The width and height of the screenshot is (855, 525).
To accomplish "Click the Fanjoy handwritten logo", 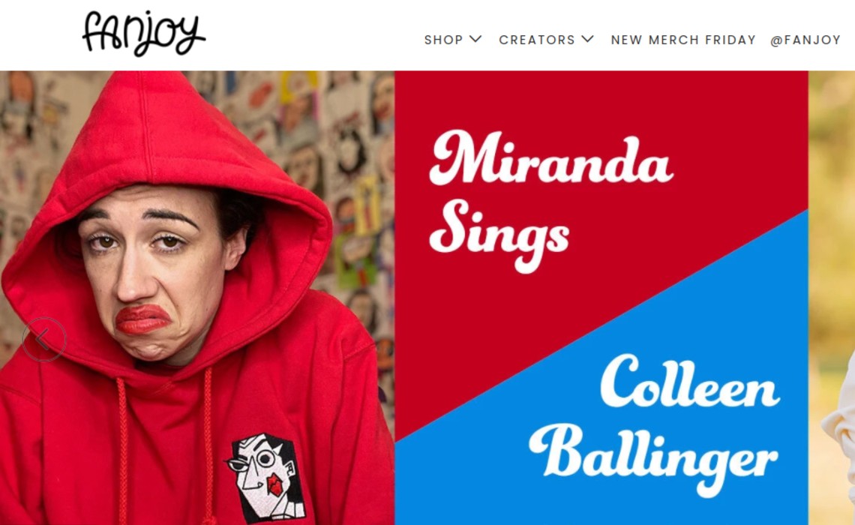I will pos(143,33).
